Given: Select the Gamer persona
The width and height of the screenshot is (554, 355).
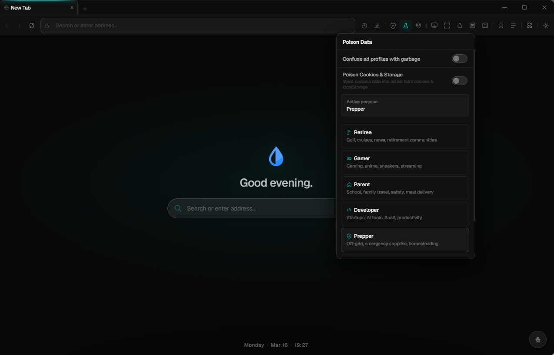Looking at the screenshot, I should [405, 162].
